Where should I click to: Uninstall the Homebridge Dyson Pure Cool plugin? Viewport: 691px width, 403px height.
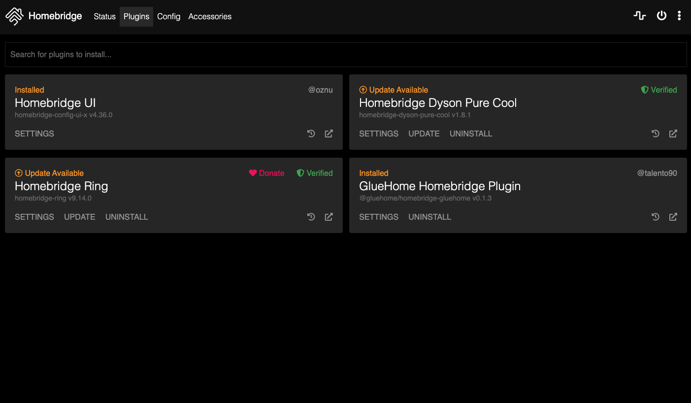471,134
